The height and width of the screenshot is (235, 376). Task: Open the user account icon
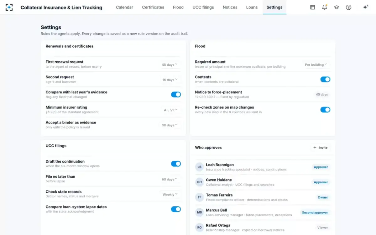(x=348, y=7)
